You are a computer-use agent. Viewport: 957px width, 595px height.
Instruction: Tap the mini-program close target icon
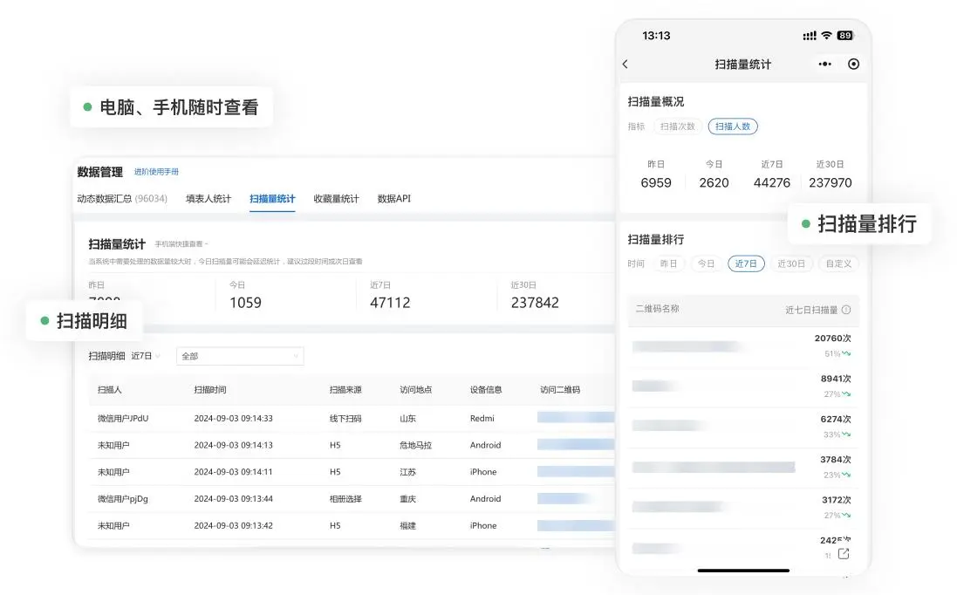(854, 64)
